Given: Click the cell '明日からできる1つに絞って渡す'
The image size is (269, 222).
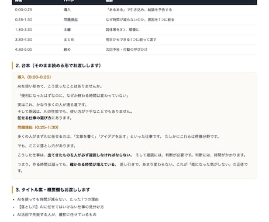Looking at the screenshot, I should 131,40.
